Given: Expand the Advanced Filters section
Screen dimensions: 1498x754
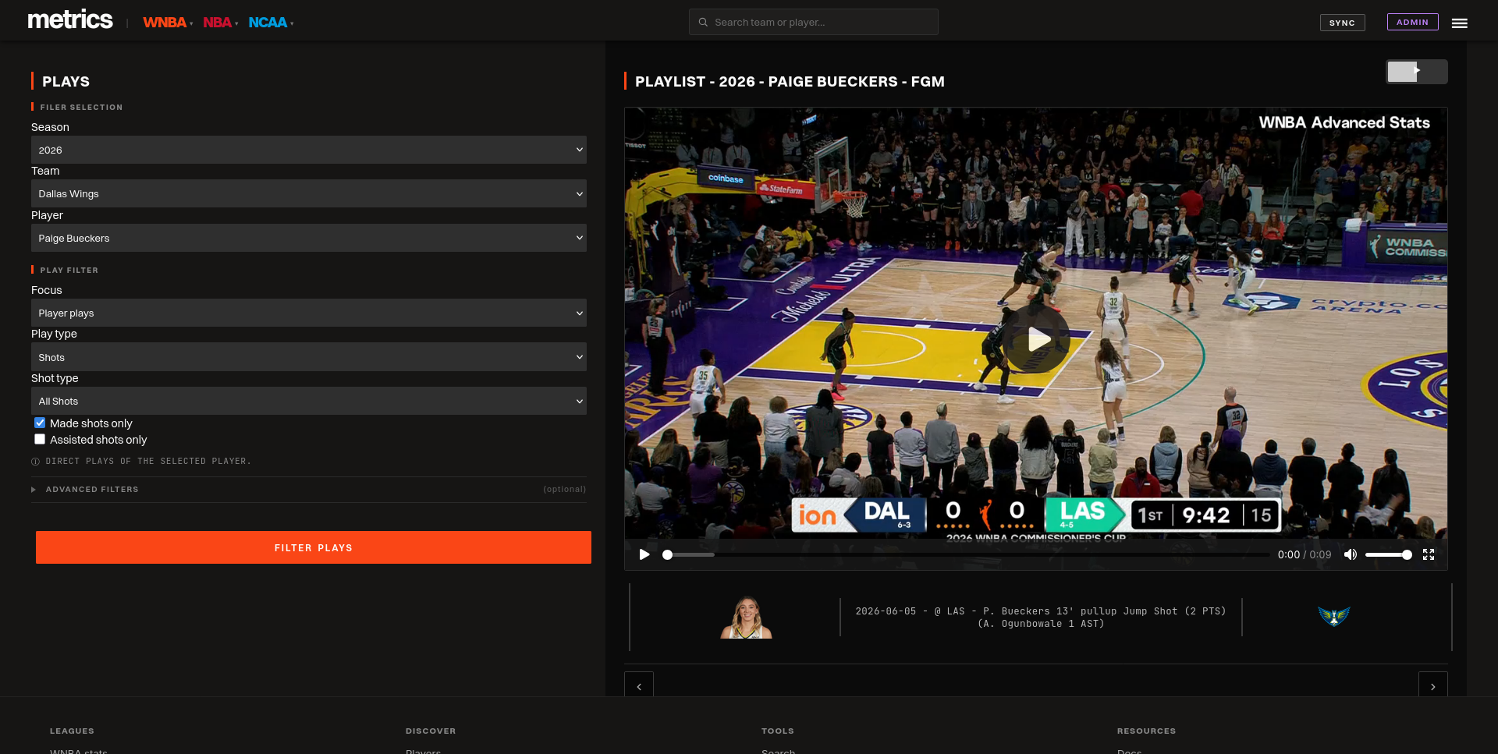Looking at the screenshot, I should (x=309, y=490).
